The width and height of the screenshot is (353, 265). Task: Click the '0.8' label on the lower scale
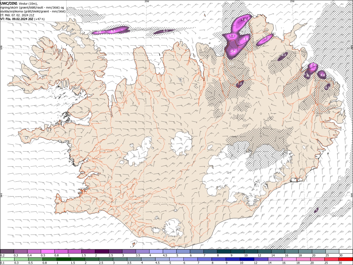(45, 263)
